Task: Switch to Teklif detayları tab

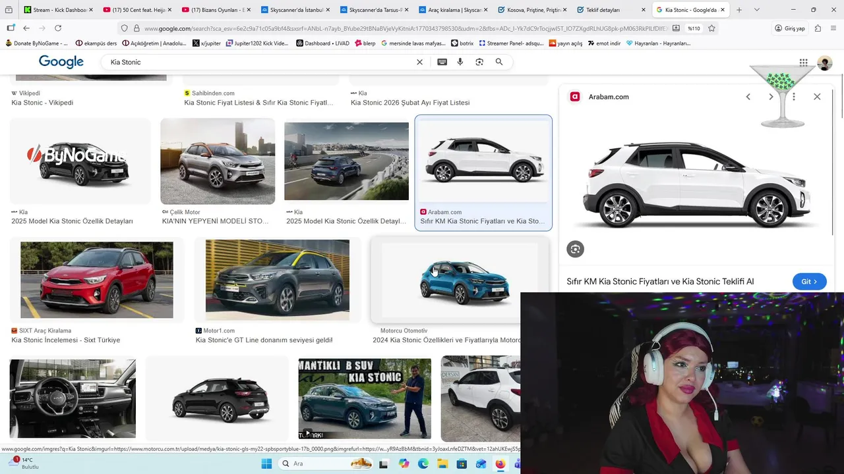Action: [611, 10]
